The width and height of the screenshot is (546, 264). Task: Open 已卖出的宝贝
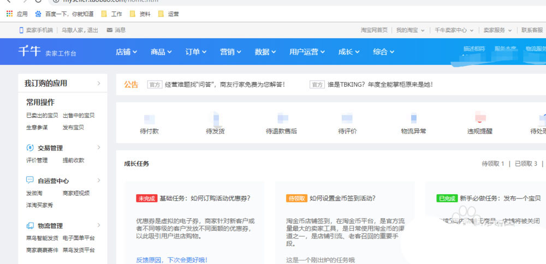42,116
